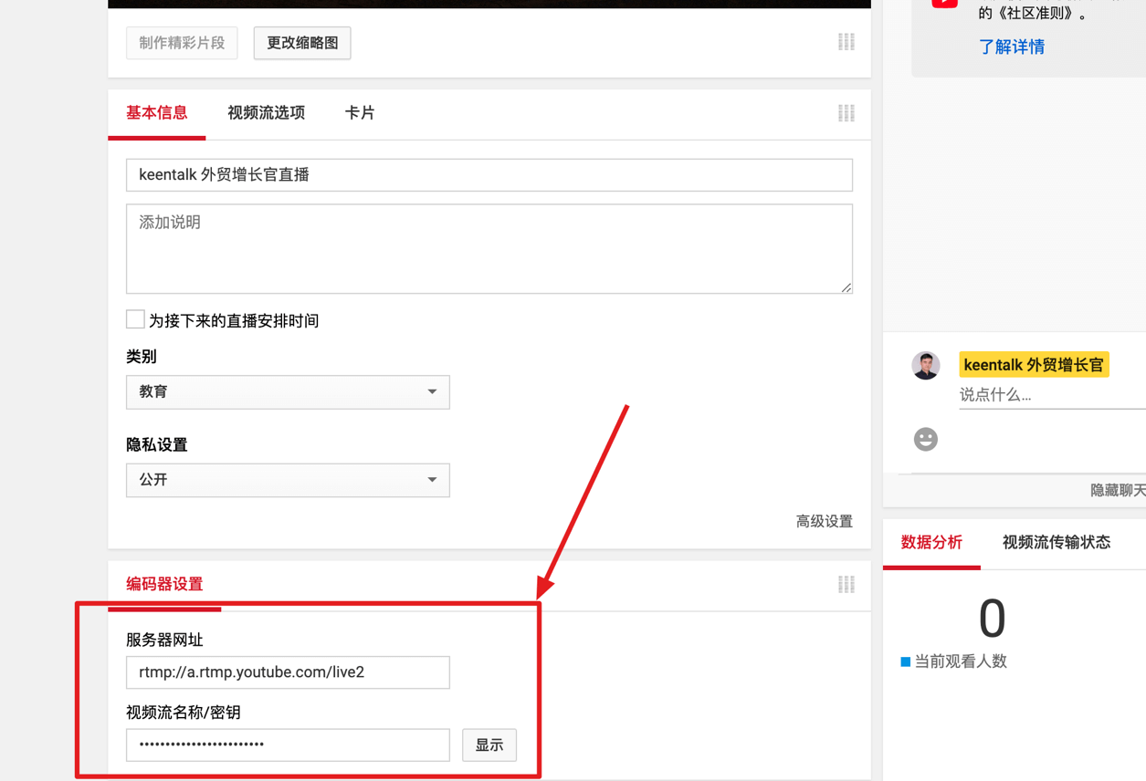Click the drag handle on 编码器设置 panel
The image size is (1146, 781).
846,585
